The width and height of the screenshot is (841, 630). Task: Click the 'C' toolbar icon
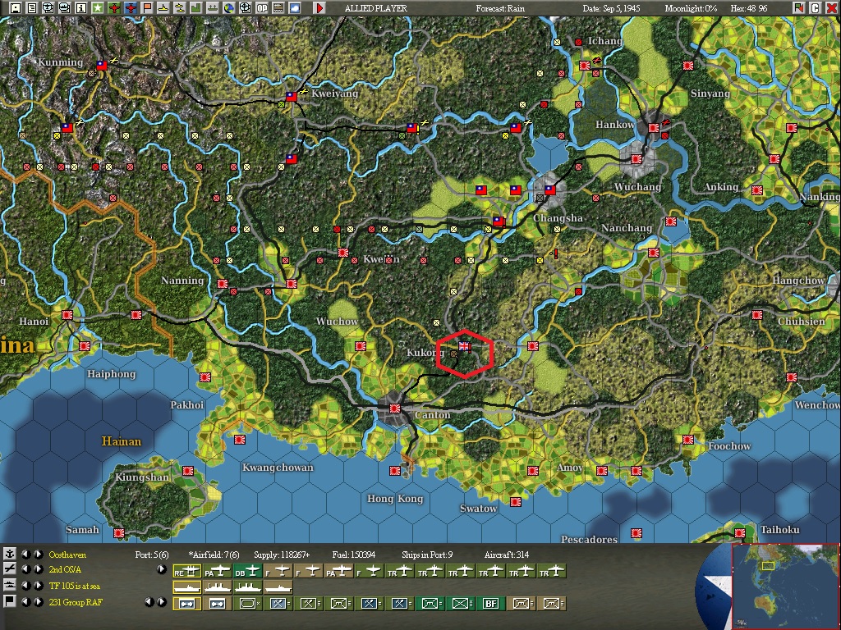pos(816,8)
